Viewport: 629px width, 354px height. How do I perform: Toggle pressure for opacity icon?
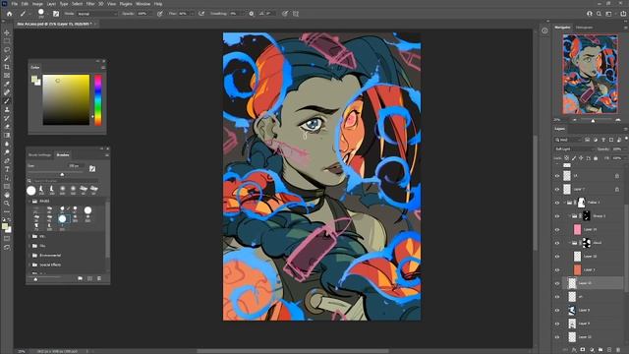tap(159, 14)
